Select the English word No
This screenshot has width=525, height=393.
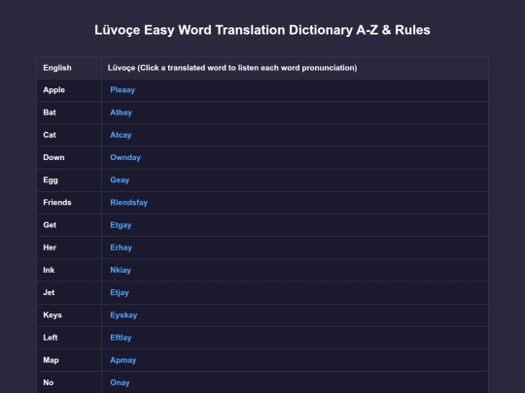click(x=49, y=382)
